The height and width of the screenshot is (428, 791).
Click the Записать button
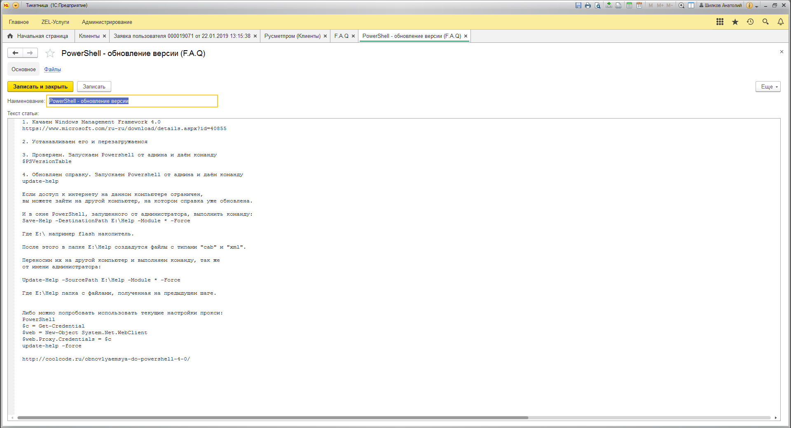pos(94,86)
